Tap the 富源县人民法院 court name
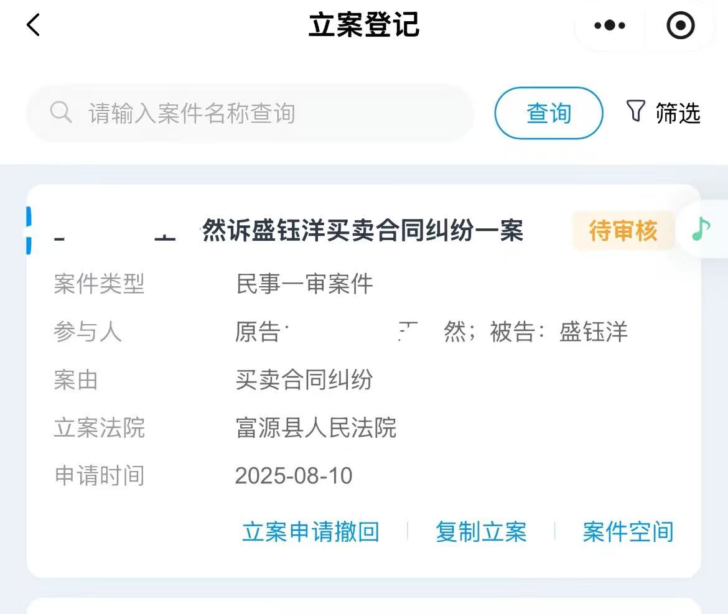Viewport: 728px width, 614px height. pyautogui.click(x=316, y=428)
